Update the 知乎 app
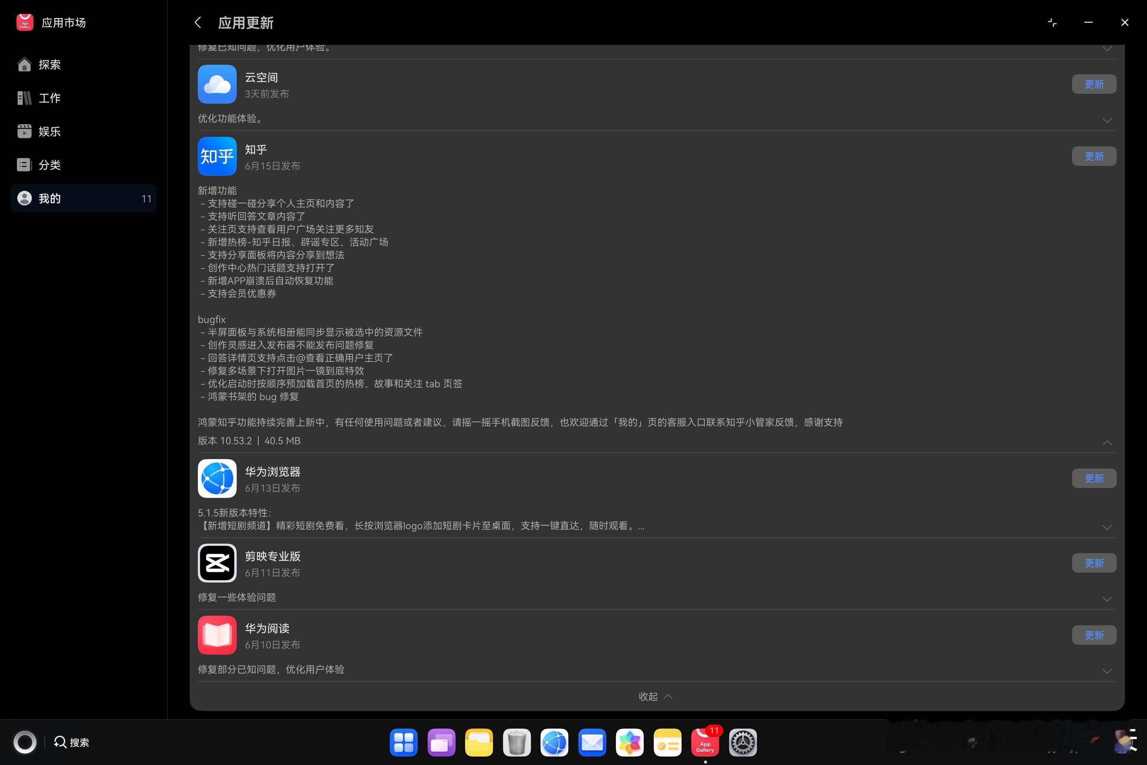The width and height of the screenshot is (1147, 765). 1094,156
